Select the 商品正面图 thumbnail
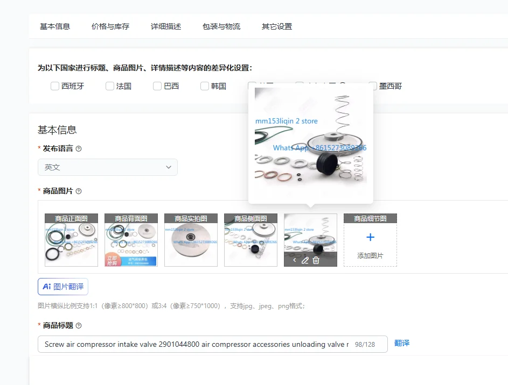The image size is (508, 385). tap(71, 240)
